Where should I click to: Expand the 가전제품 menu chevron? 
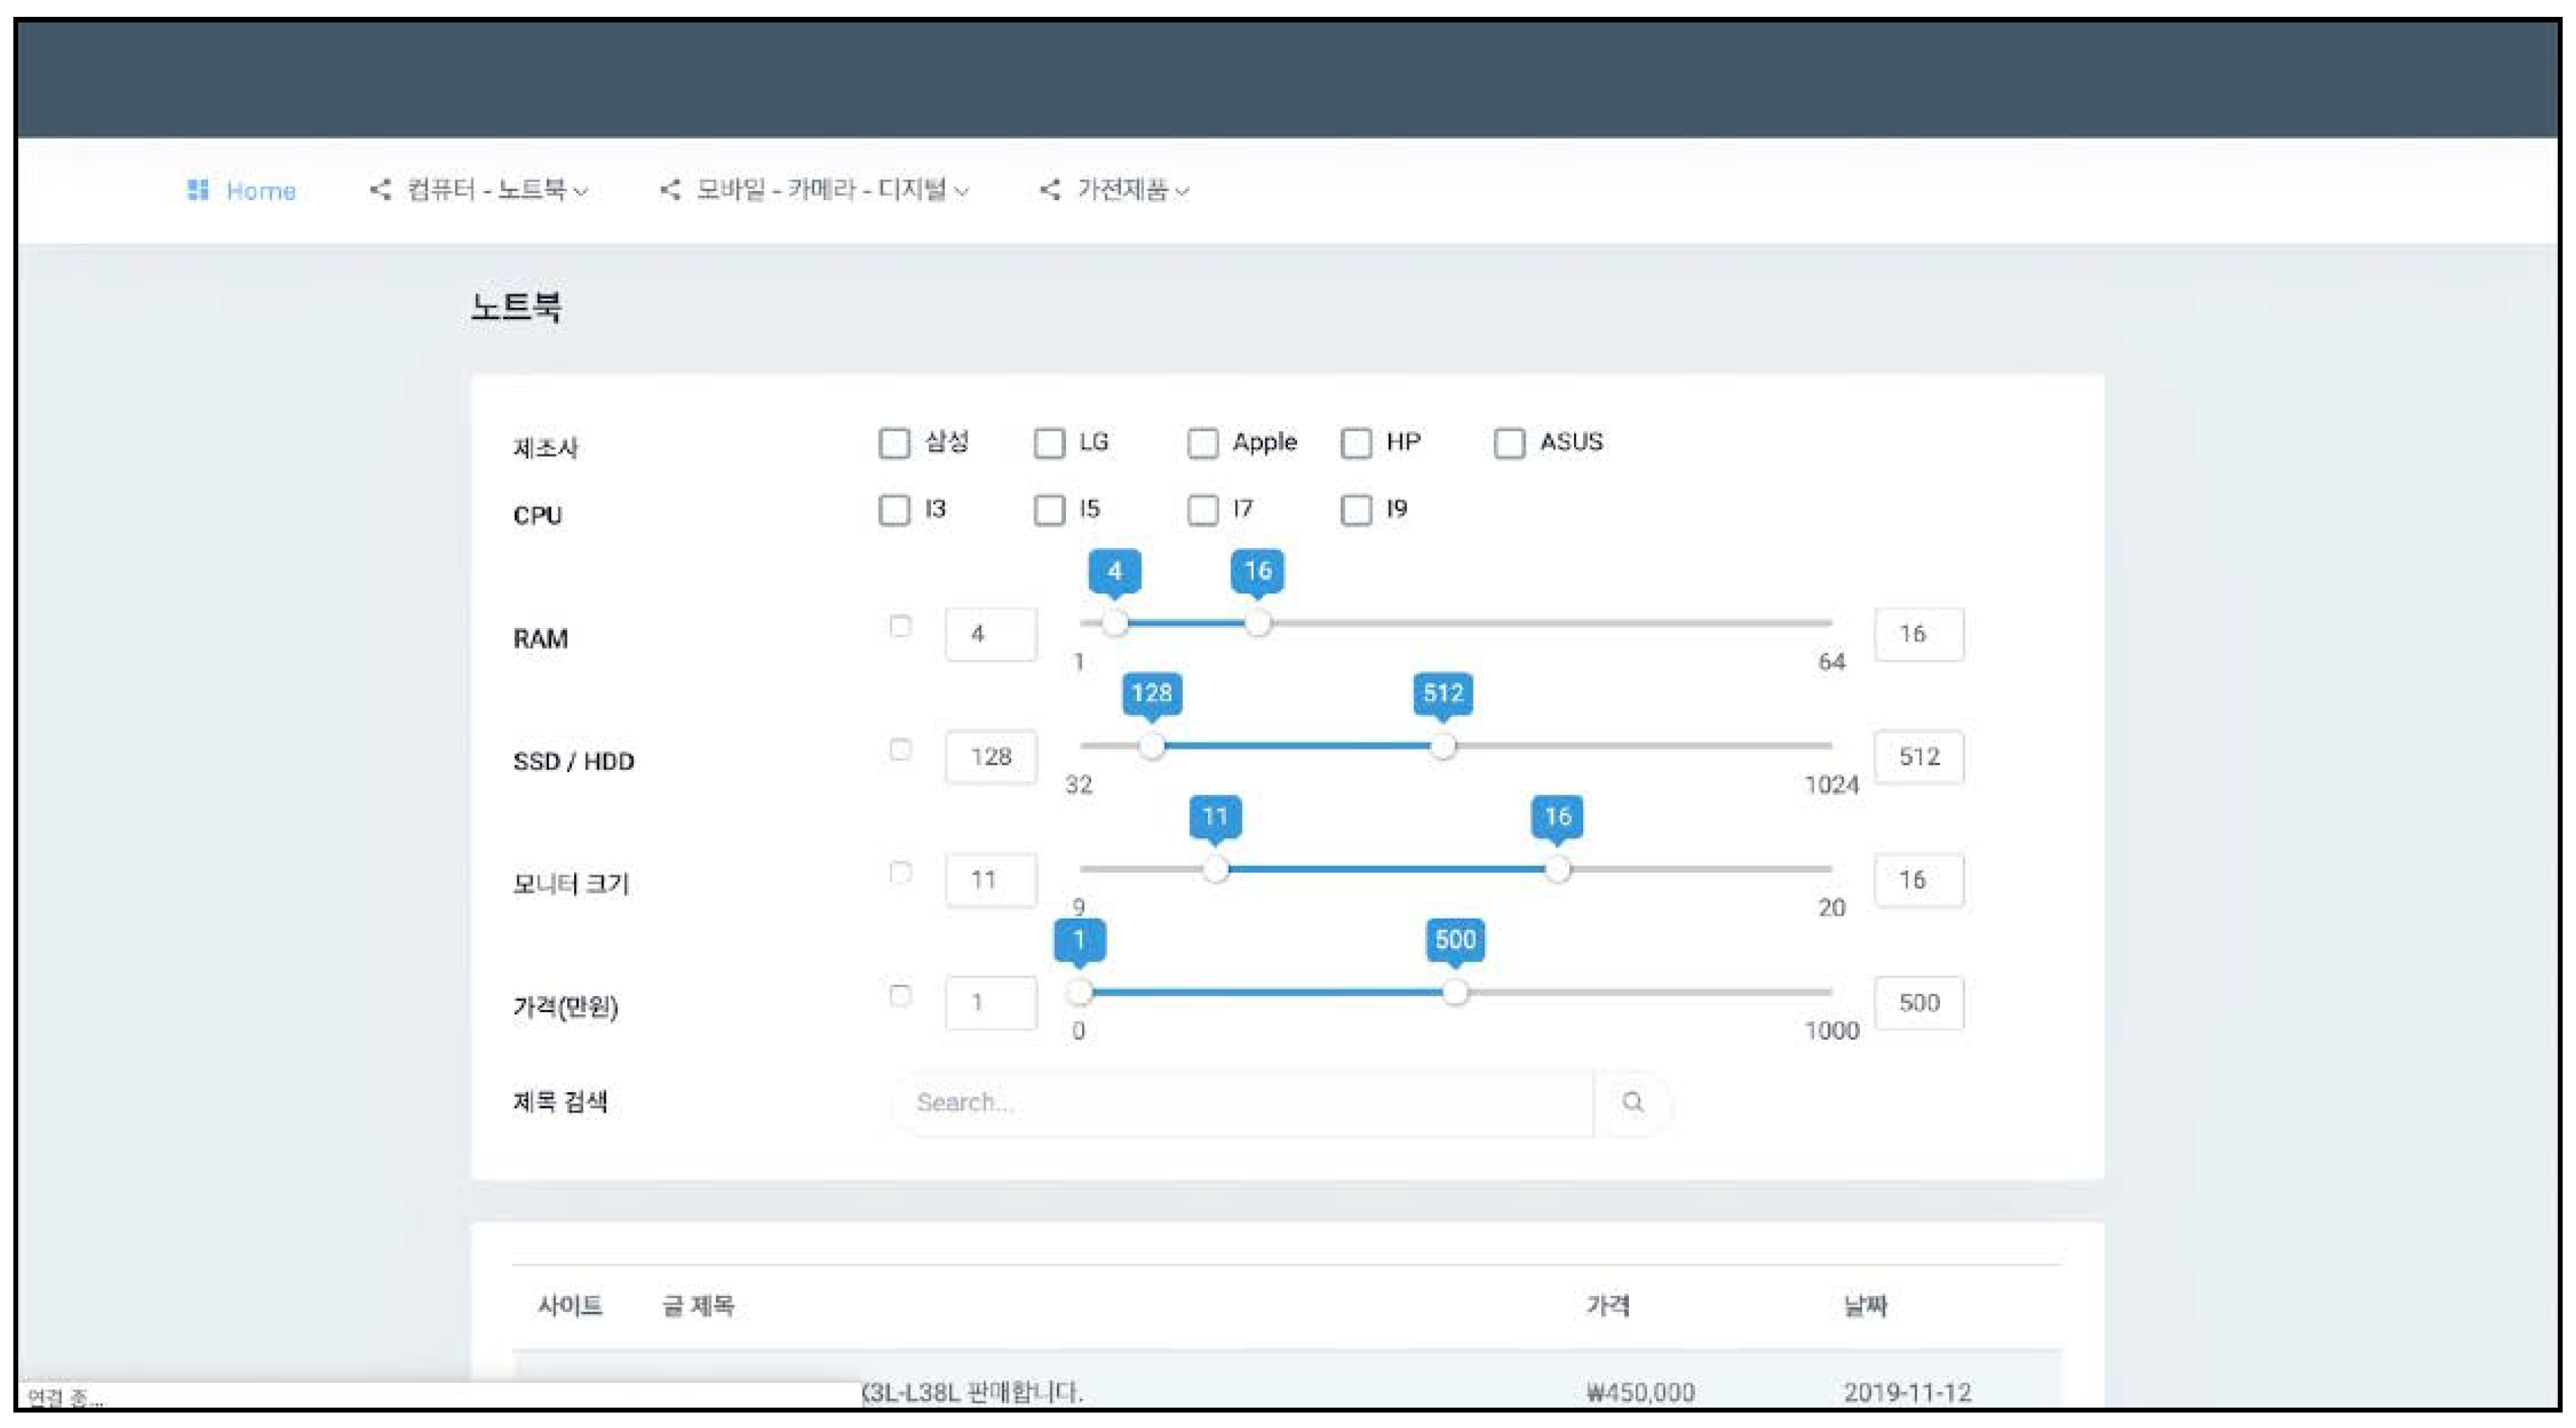(1182, 191)
